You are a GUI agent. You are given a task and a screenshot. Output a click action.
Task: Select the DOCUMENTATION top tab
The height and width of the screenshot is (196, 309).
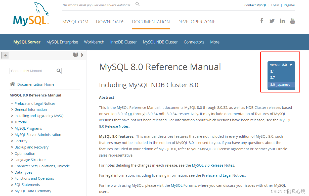(151, 22)
